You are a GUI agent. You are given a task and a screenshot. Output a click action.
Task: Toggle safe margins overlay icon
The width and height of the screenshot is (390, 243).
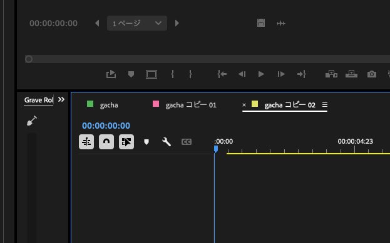151,74
